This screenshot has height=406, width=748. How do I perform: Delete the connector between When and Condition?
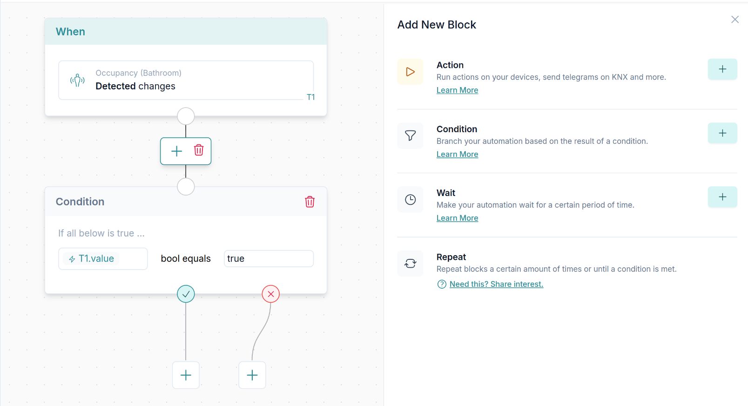199,150
